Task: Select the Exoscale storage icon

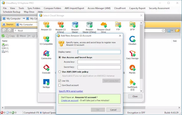Action: point(46,68)
